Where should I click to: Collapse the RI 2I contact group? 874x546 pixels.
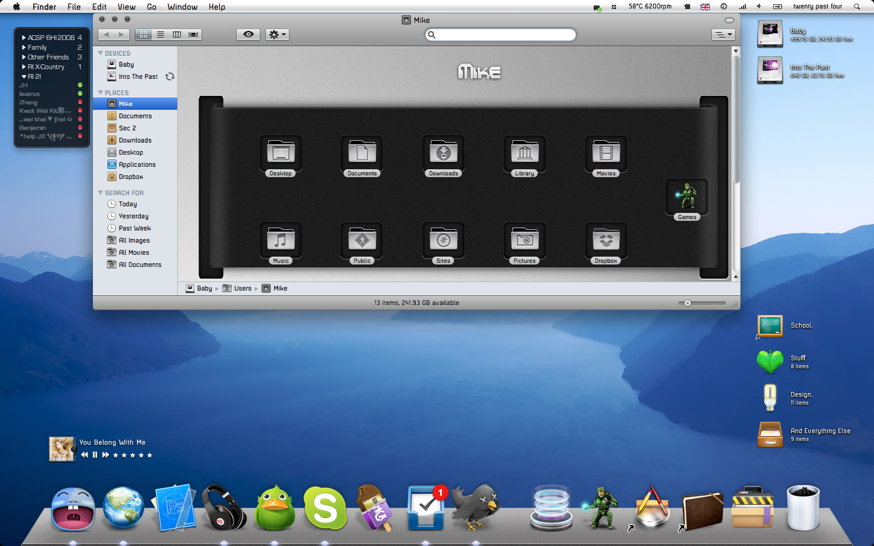click(24, 76)
